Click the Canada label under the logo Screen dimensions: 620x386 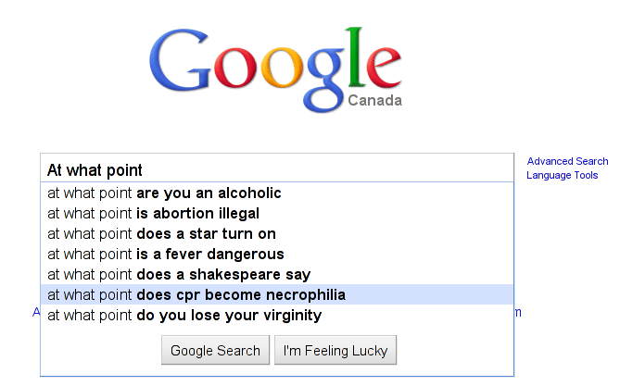pyautogui.click(x=374, y=101)
